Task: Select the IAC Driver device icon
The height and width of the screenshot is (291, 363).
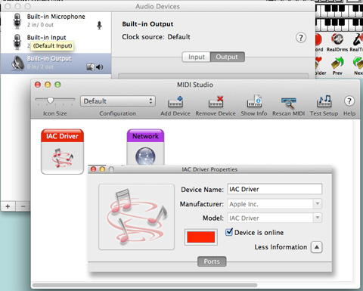Action: tap(62, 151)
